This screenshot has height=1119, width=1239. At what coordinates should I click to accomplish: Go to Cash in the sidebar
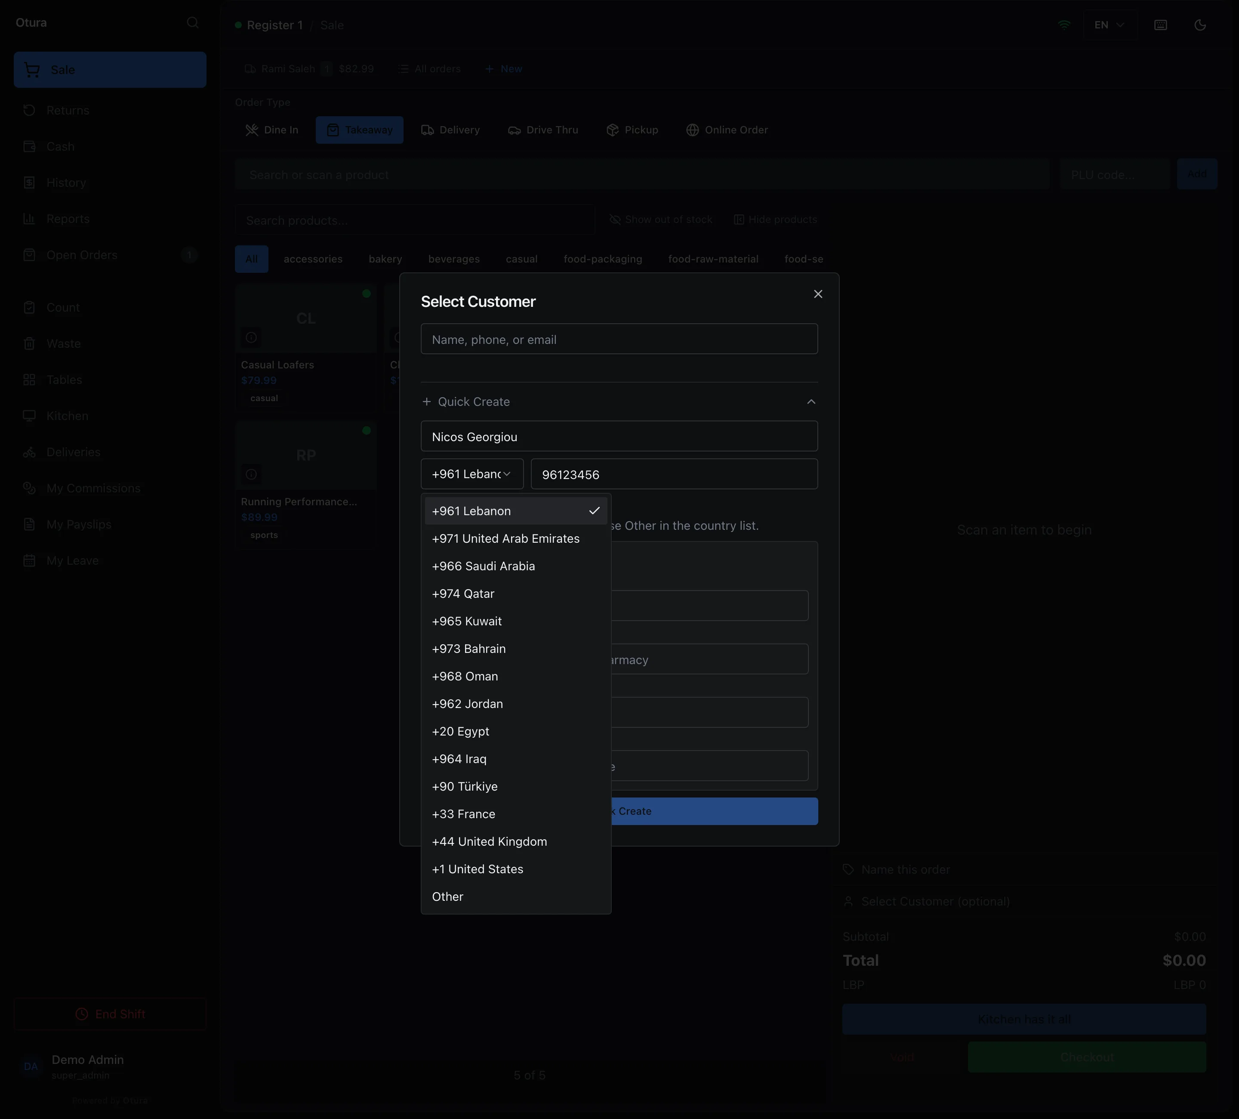pyautogui.click(x=110, y=146)
